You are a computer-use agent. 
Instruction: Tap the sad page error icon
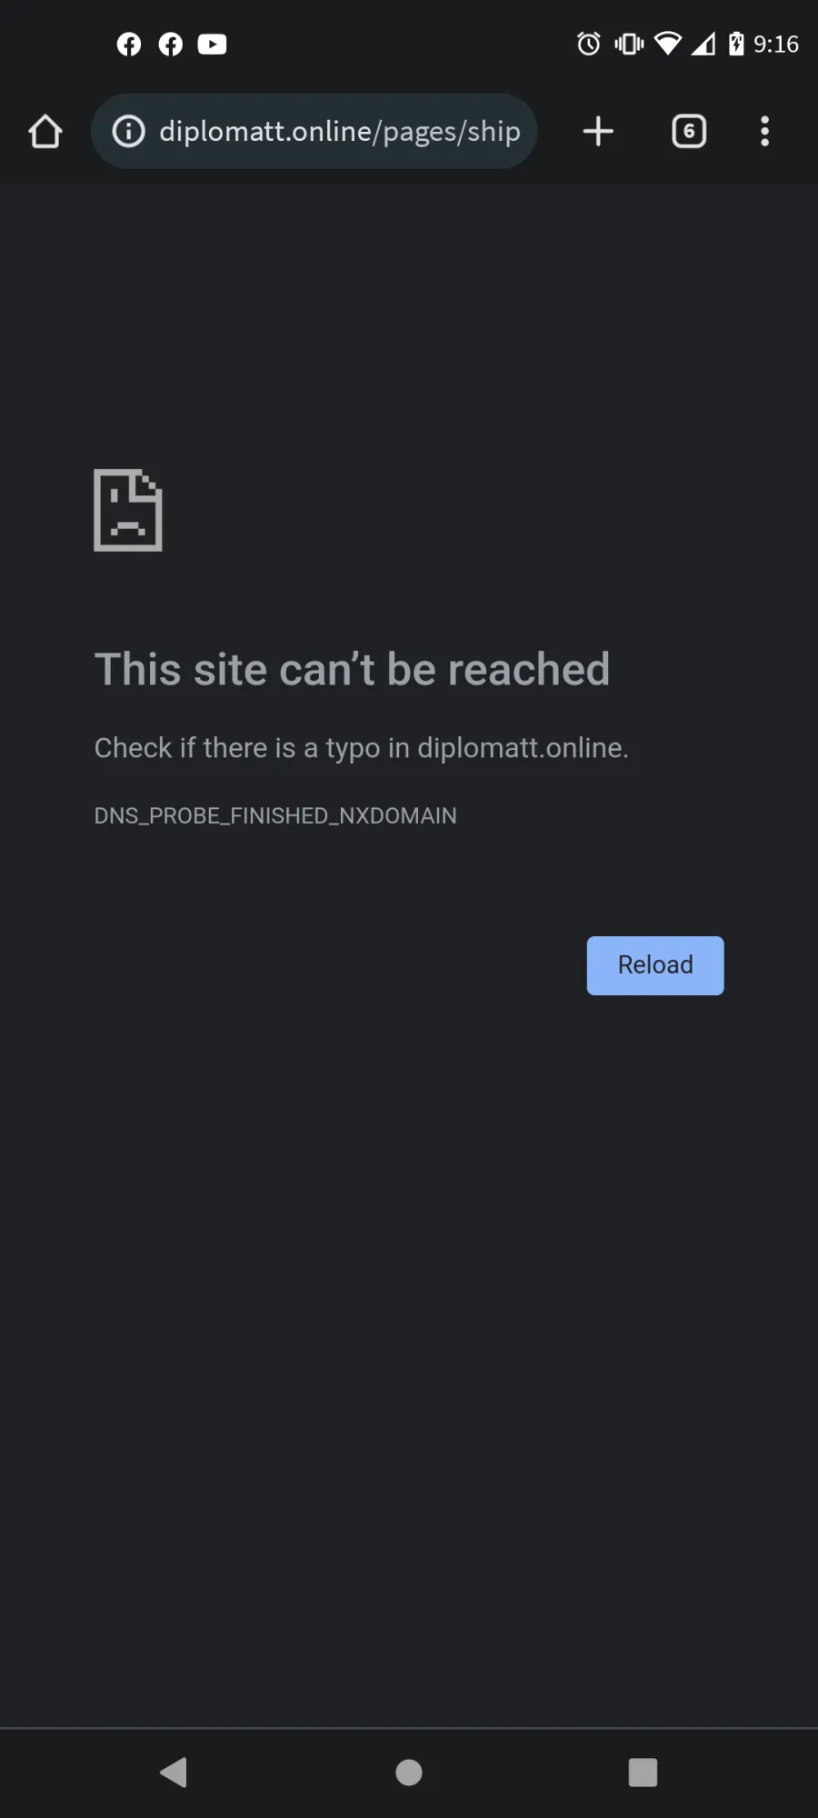[128, 510]
